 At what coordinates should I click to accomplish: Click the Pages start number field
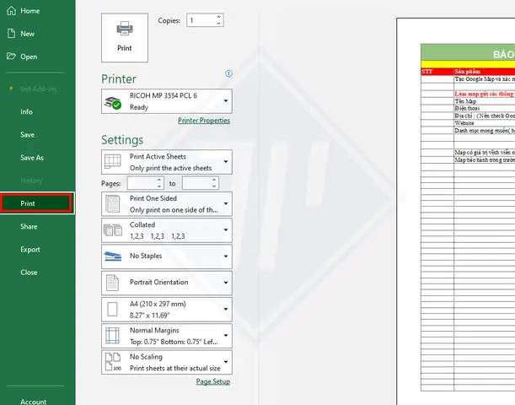(x=142, y=183)
